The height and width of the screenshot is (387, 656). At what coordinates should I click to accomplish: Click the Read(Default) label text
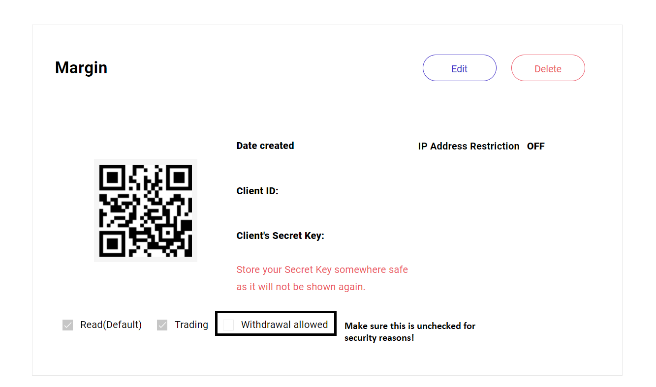point(111,325)
